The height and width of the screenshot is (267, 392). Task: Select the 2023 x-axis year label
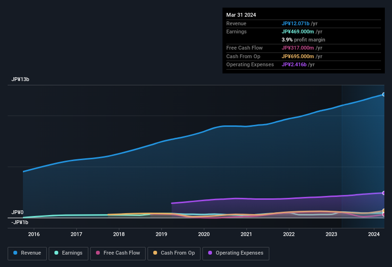click(x=331, y=234)
